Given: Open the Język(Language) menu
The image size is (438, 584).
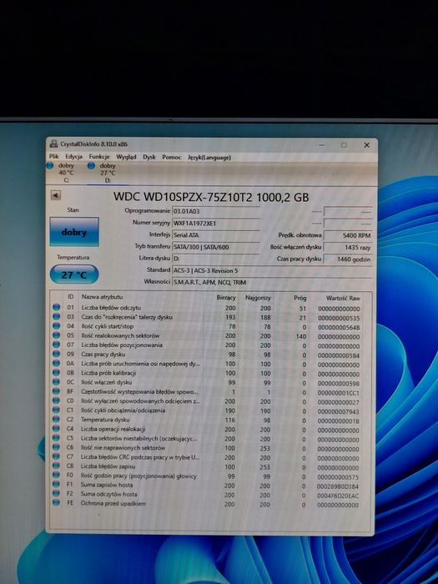Looking at the screenshot, I should pyautogui.click(x=209, y=158).
